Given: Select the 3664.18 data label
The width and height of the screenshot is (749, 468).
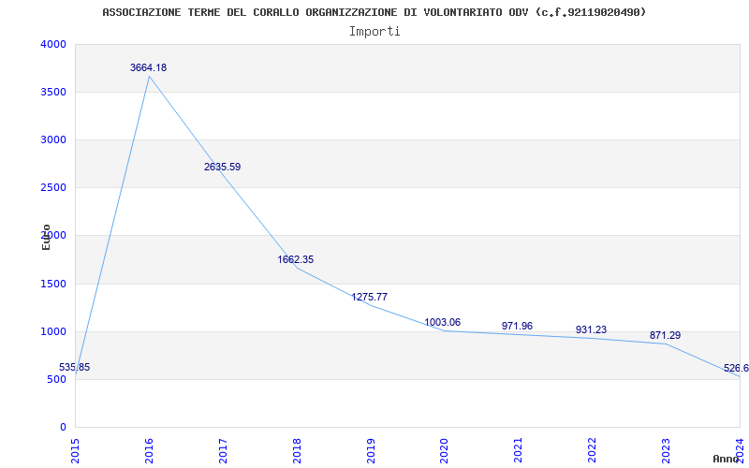Looking at the screenshot, I should (x=149, y=67).
